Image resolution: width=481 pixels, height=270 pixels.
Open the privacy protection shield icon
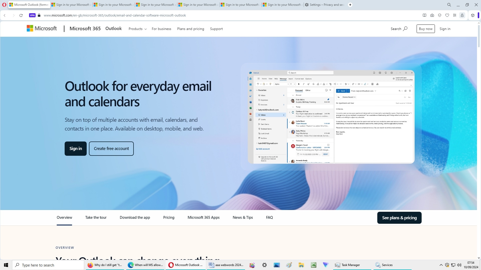[x=440, y=15]
